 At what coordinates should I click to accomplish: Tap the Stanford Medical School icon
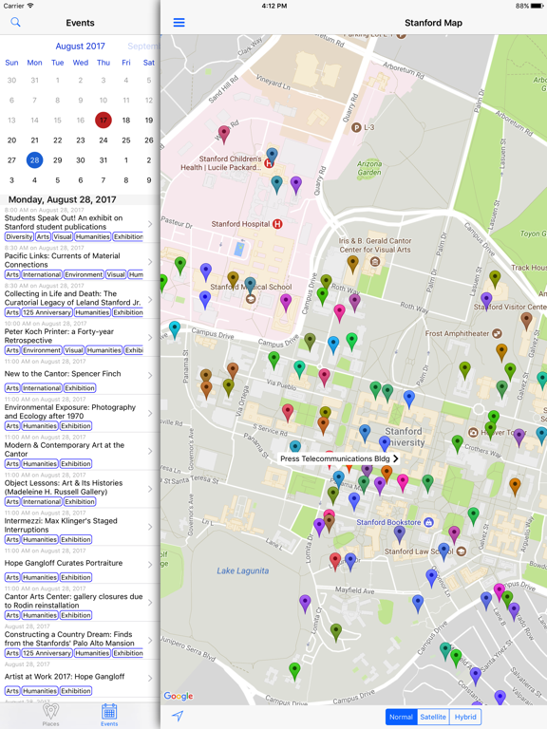pos(251,298)
